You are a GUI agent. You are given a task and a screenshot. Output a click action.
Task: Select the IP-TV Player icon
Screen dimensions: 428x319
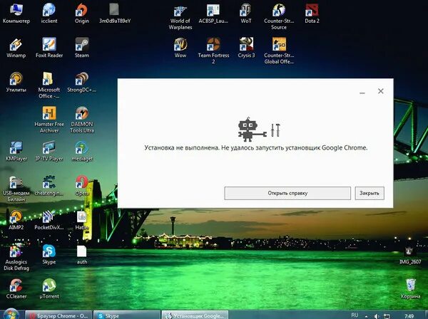(49, 151)
